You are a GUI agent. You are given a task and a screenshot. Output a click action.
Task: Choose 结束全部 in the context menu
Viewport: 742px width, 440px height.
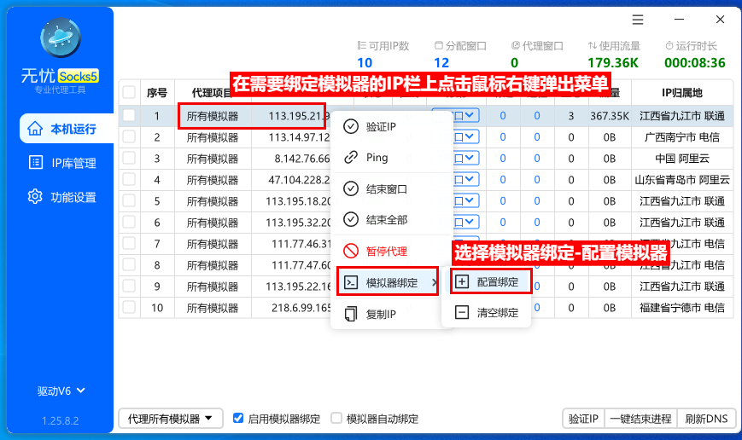386,220
